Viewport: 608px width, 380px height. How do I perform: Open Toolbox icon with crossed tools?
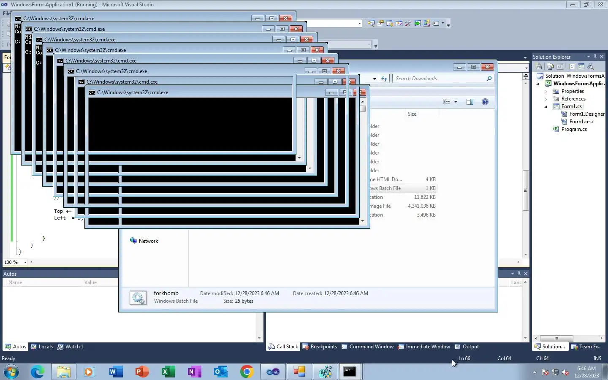(x=408, y=23)
